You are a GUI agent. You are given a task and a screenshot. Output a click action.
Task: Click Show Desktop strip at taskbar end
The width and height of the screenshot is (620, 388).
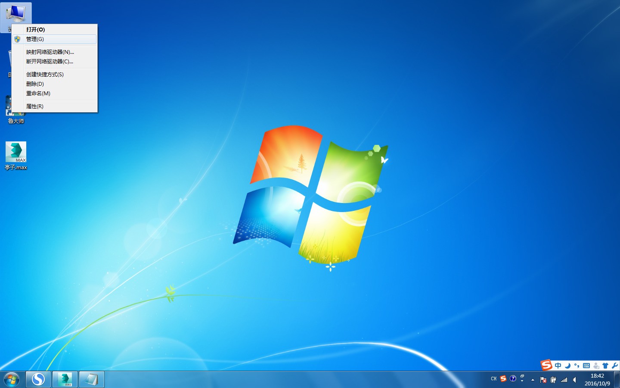(617, 380)
